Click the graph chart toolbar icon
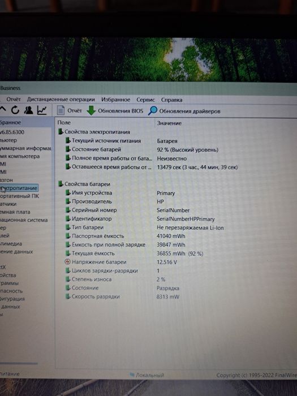The image size is (297, 396). click(42, 110)
